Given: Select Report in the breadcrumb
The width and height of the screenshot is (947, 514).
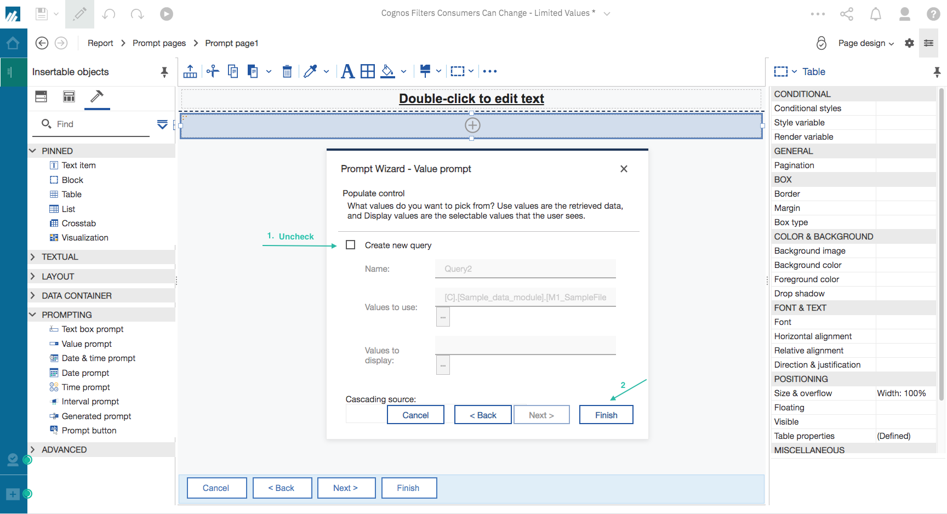Looking at the screenshot, I should [100, 43].
